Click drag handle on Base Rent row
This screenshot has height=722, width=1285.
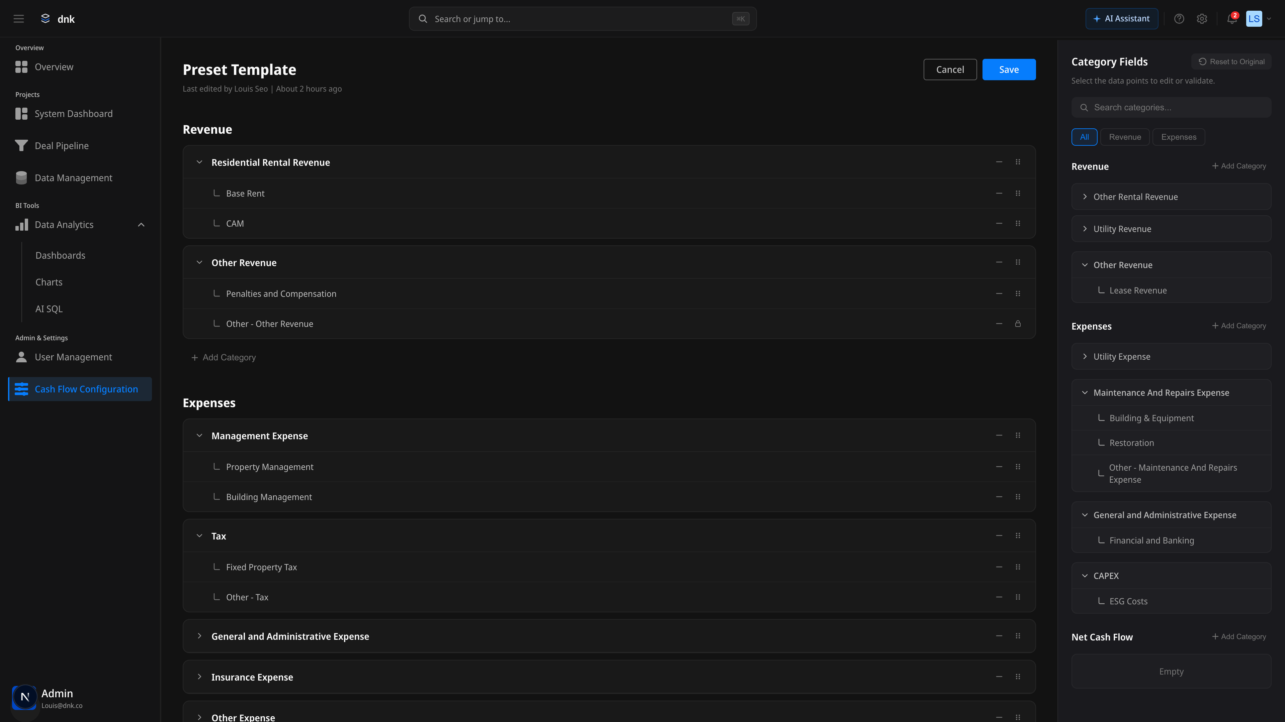(1018, 193)
